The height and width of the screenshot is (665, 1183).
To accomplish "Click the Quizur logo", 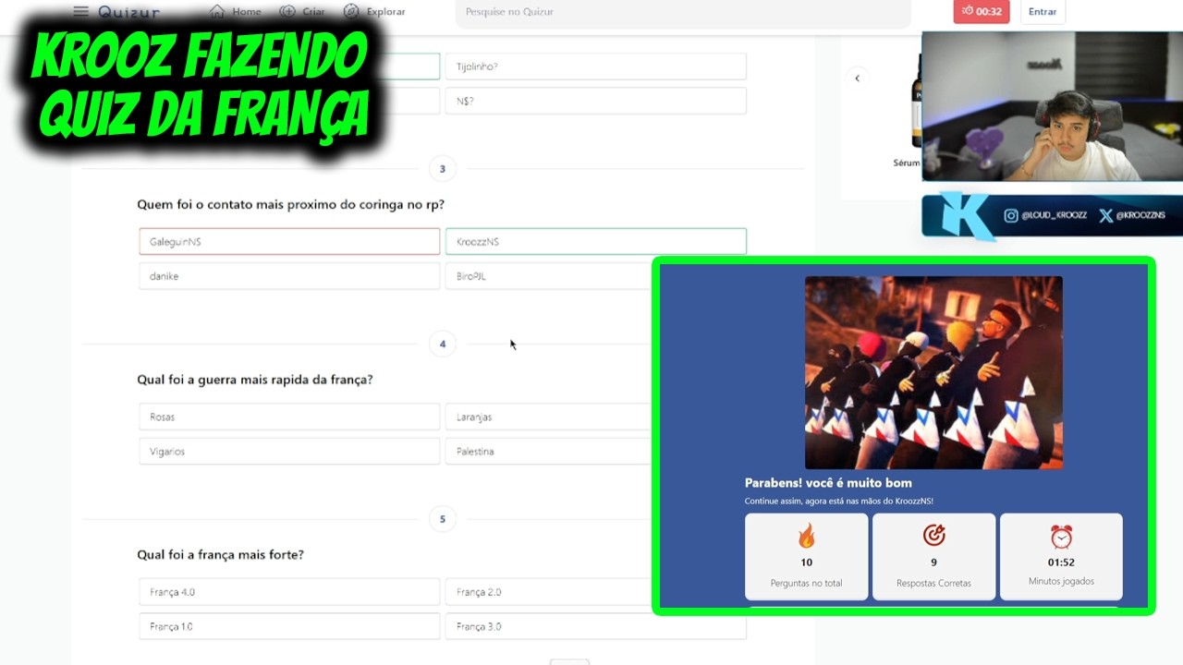I will click(x=129, y=12).
